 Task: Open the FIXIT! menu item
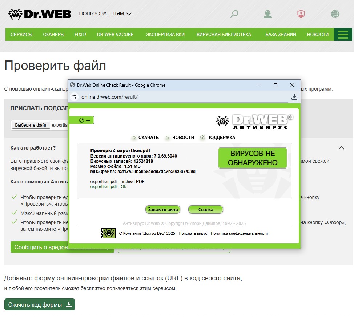tap(80, 34)
